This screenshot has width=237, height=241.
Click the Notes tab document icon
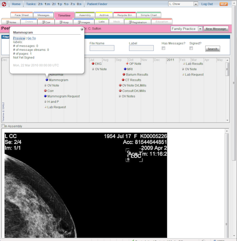click(8, 22)
